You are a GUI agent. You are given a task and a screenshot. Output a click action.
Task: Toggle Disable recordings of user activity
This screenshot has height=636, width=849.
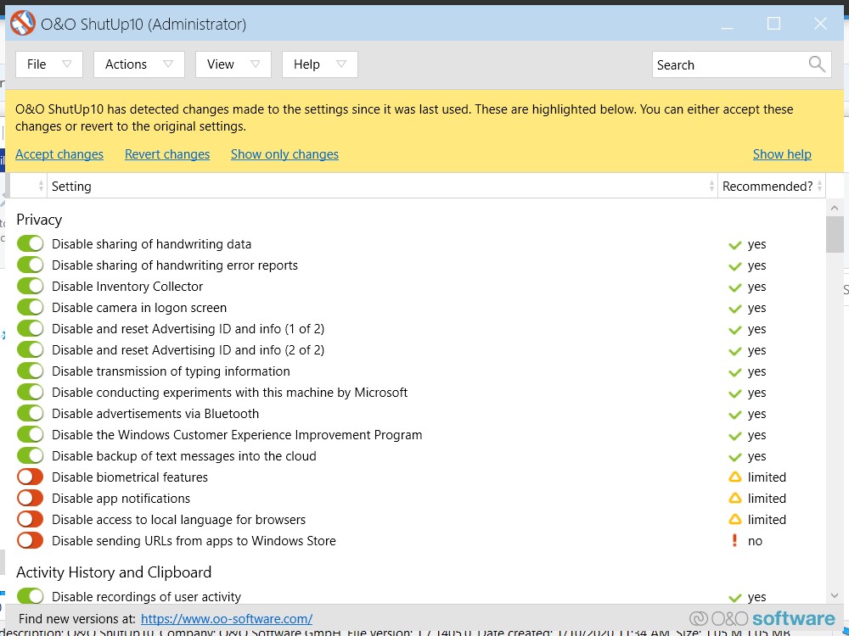tap(30, 596)
